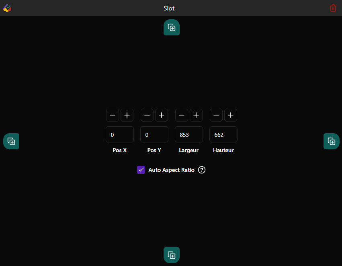This screenshot has height=266, width=342.
Task: Decrease the Pos X value
Action: click(x=113, y=115)
